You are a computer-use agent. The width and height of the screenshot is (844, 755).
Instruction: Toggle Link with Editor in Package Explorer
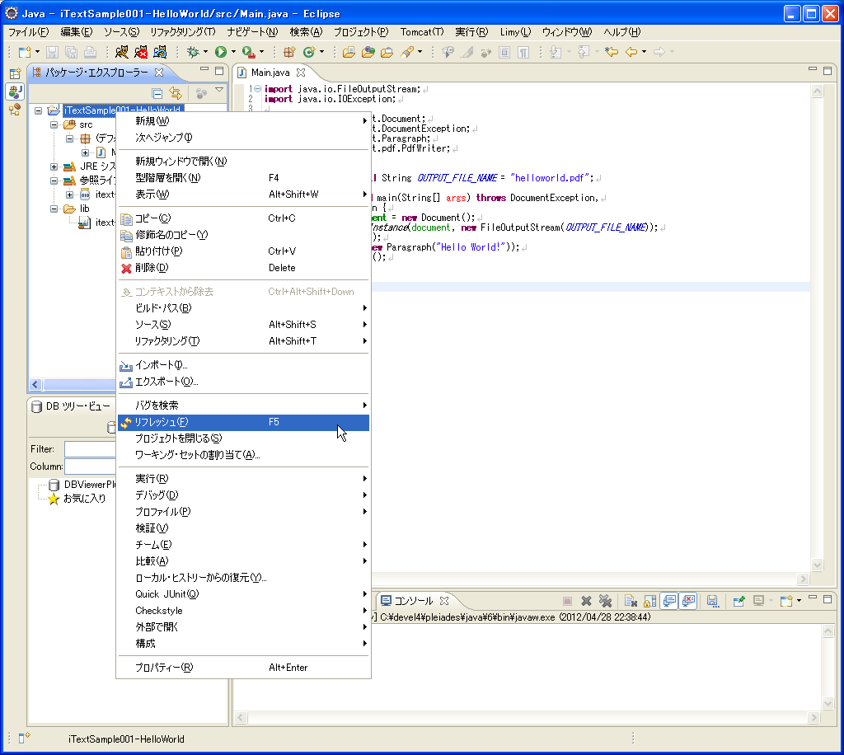coord(176,93)
